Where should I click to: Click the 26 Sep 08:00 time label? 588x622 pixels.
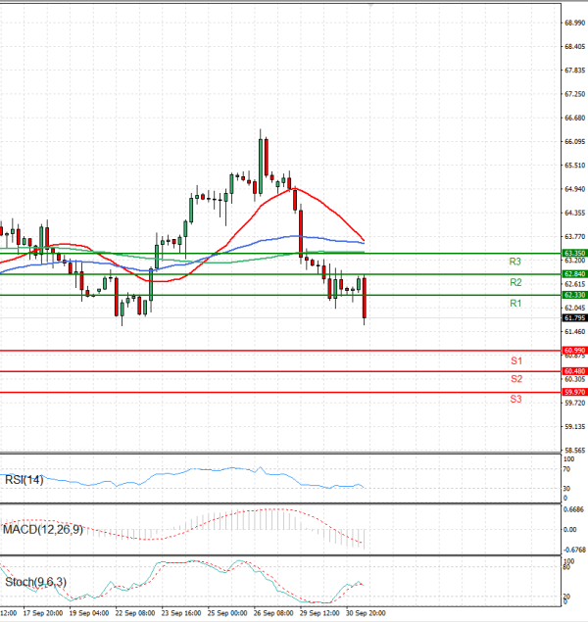(273, 614)
